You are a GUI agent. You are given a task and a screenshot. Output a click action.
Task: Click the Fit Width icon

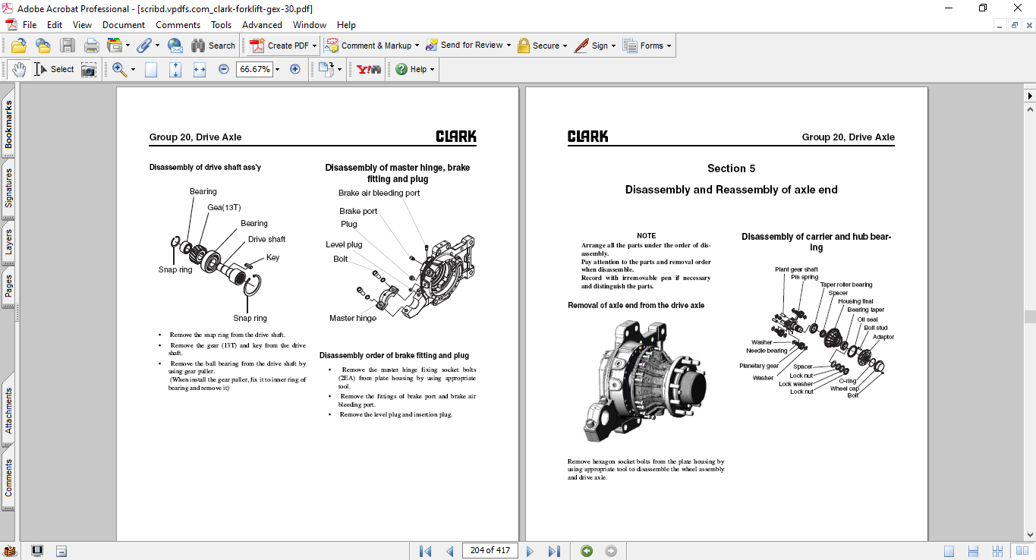click(x=200, y=69)
